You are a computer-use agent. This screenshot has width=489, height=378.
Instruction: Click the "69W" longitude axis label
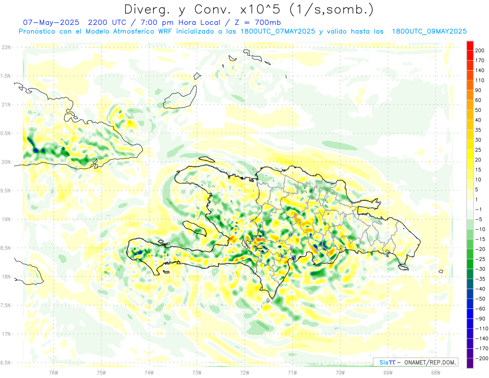tap(388, 372)
